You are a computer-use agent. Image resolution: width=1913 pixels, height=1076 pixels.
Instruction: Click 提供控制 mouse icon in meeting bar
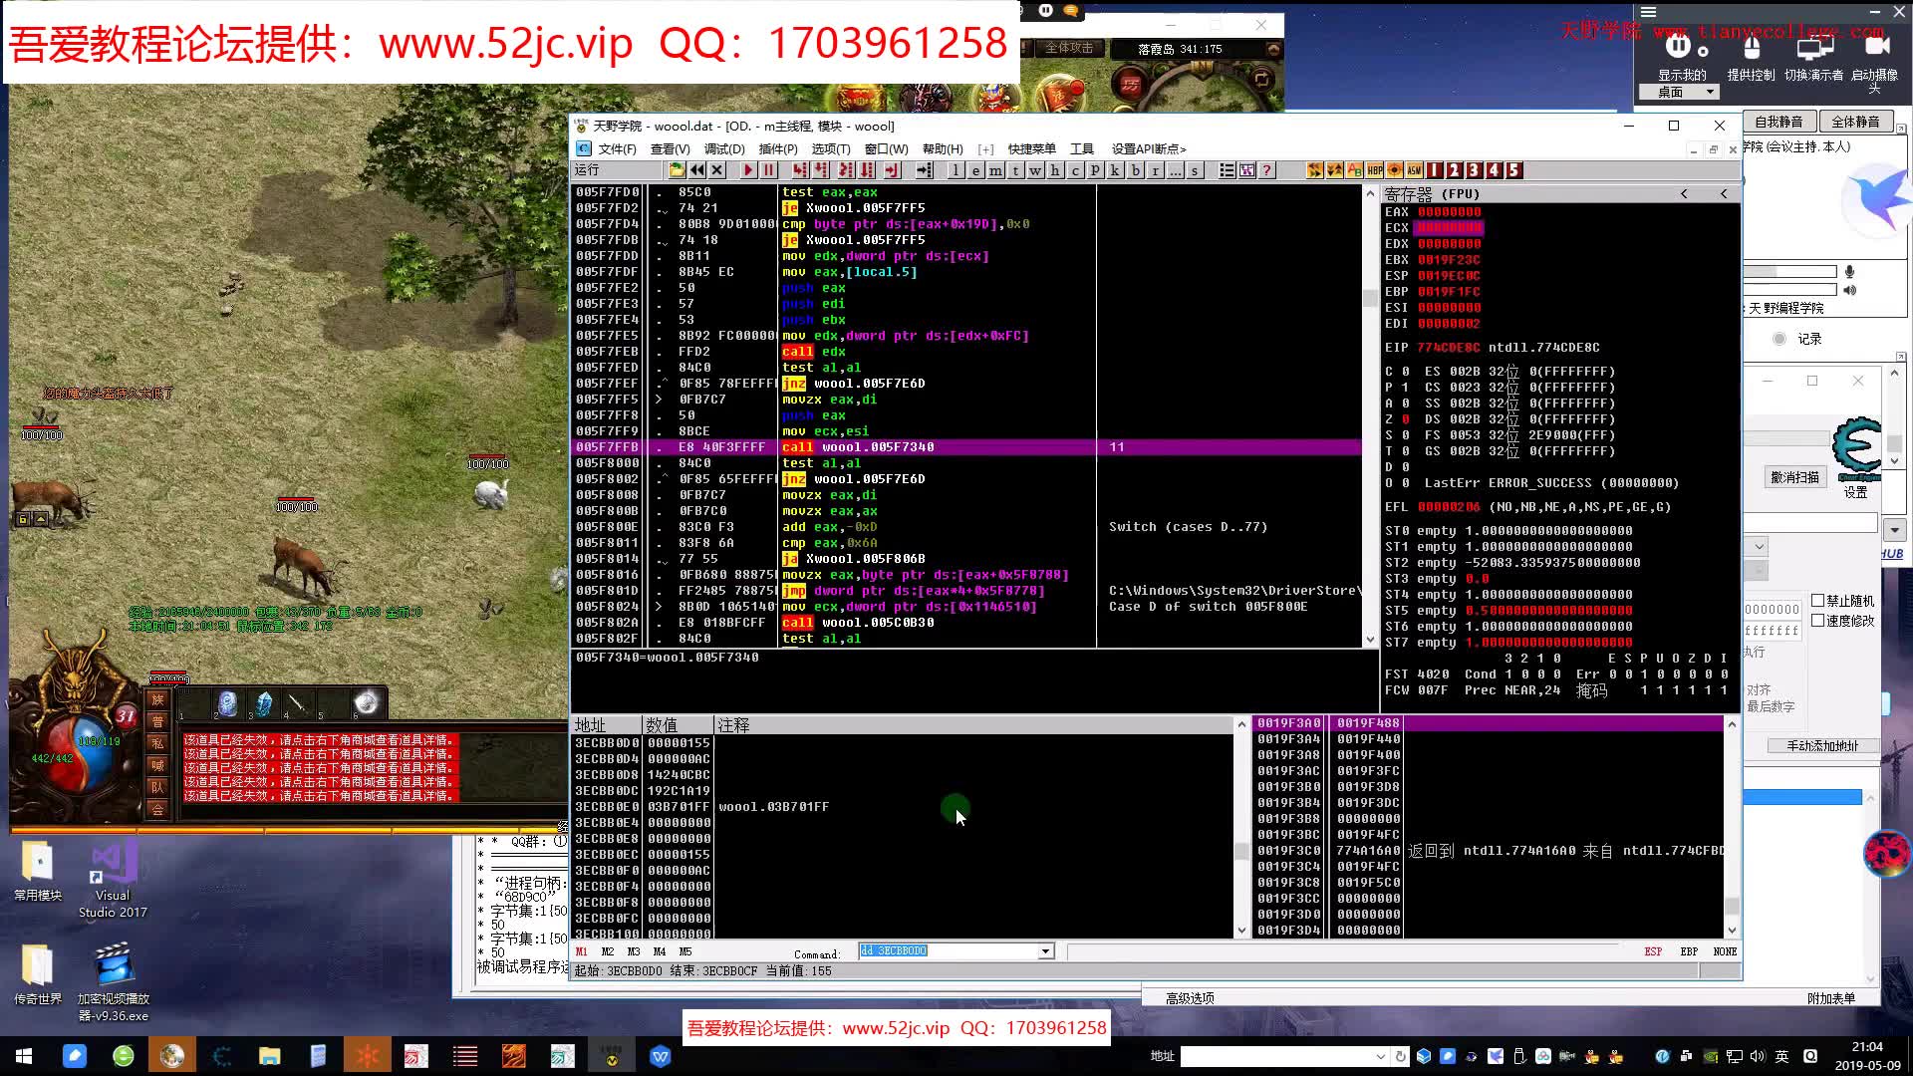[1752, 48]
